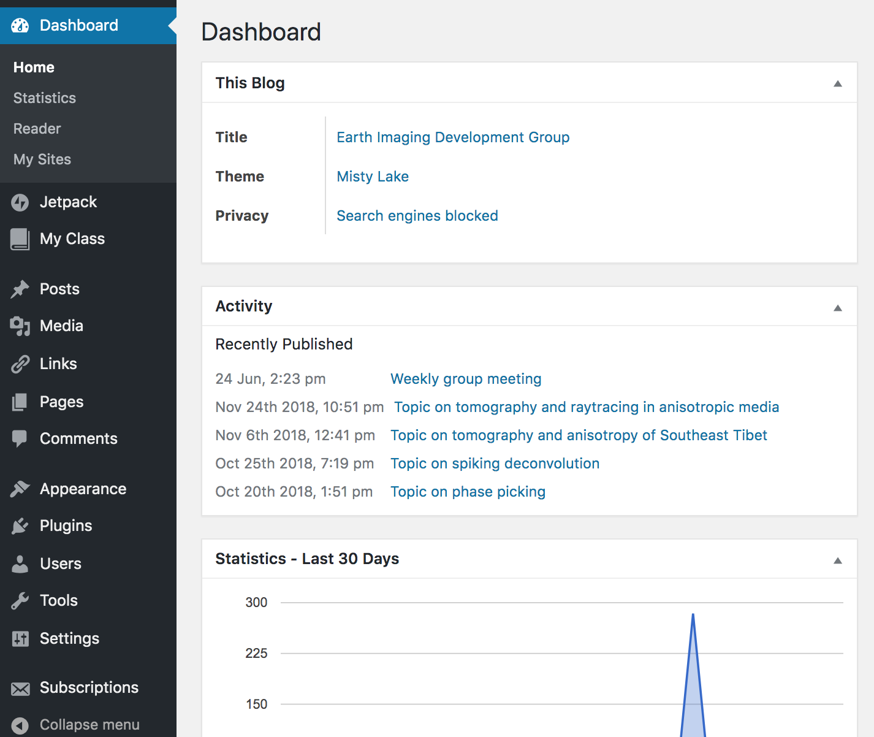Click the Users person icon

20,564
